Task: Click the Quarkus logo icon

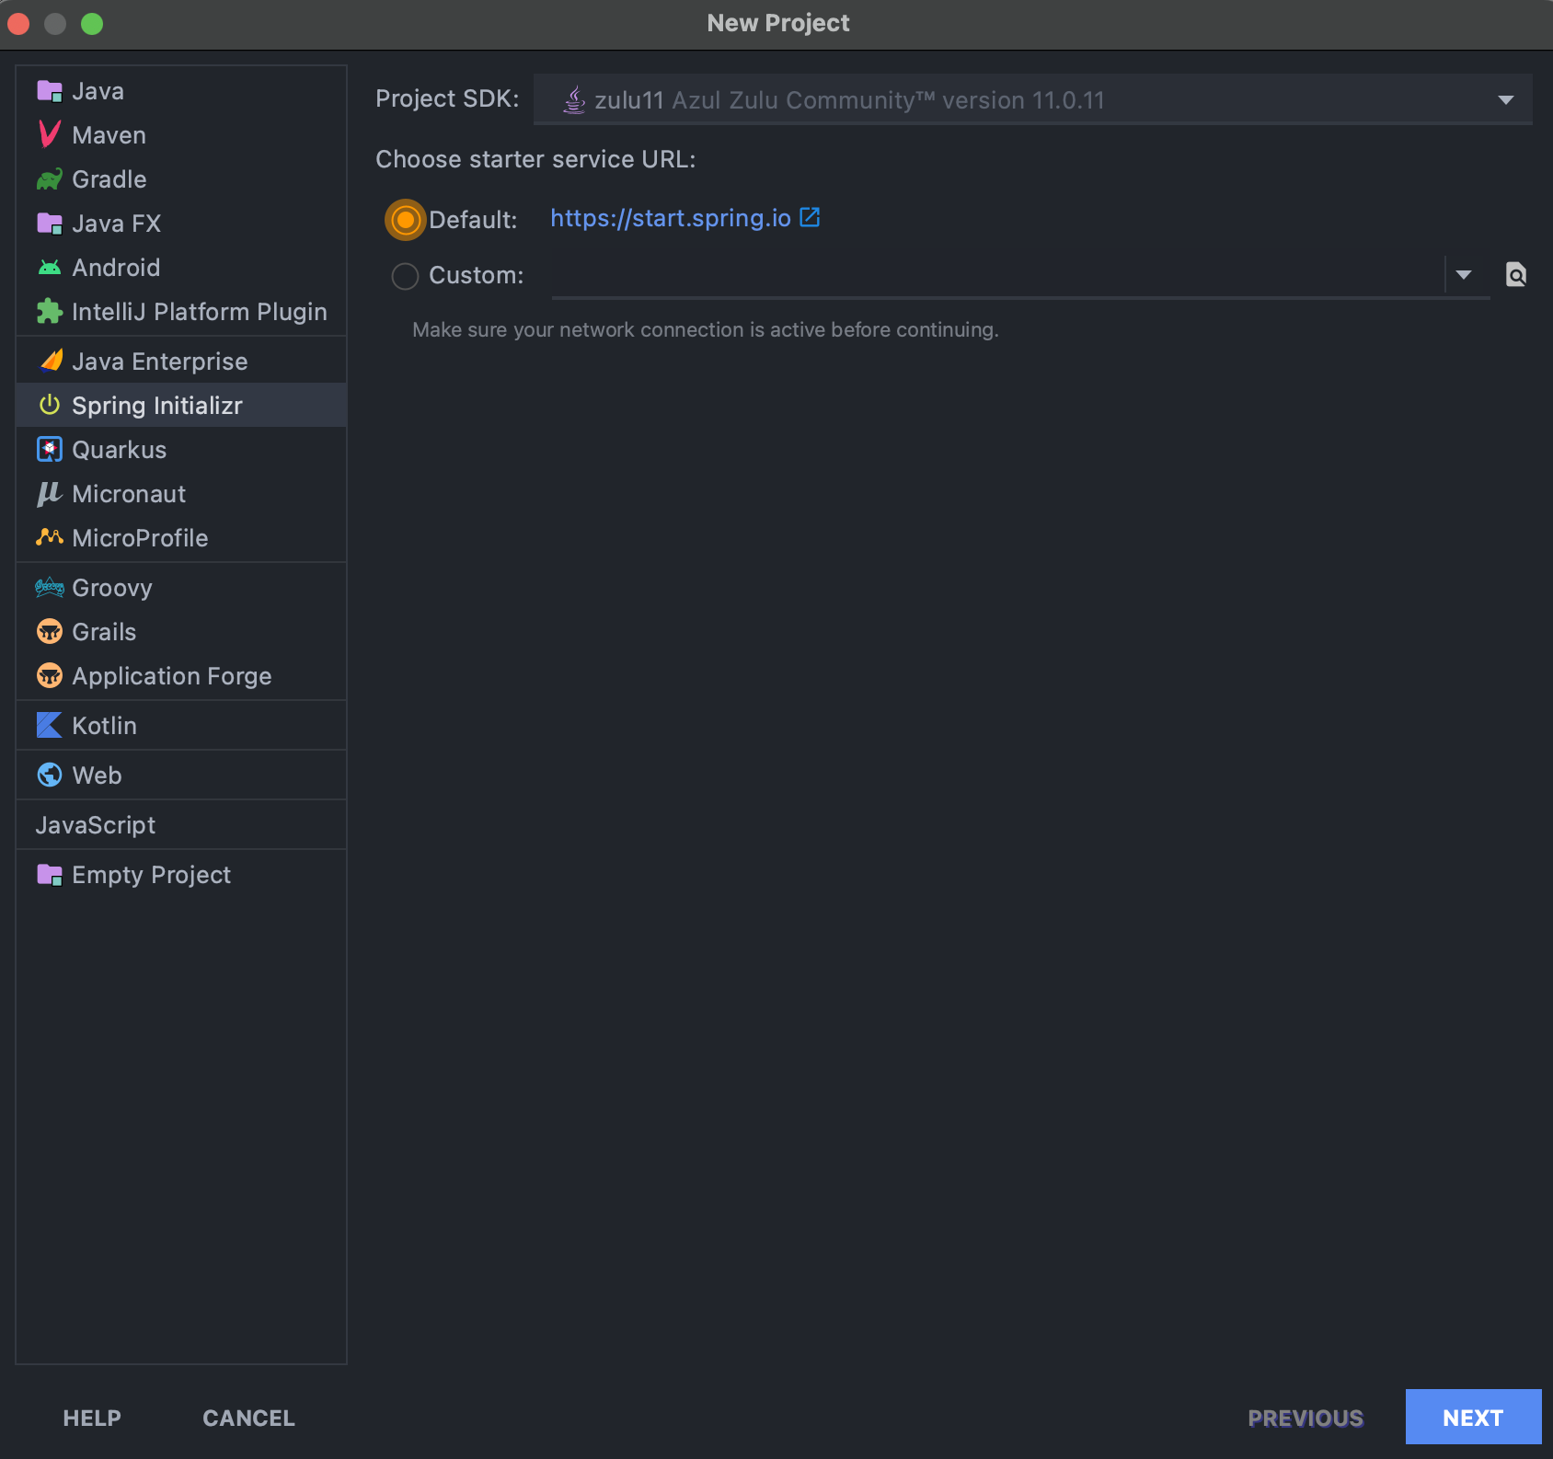Action: point(50,449)
